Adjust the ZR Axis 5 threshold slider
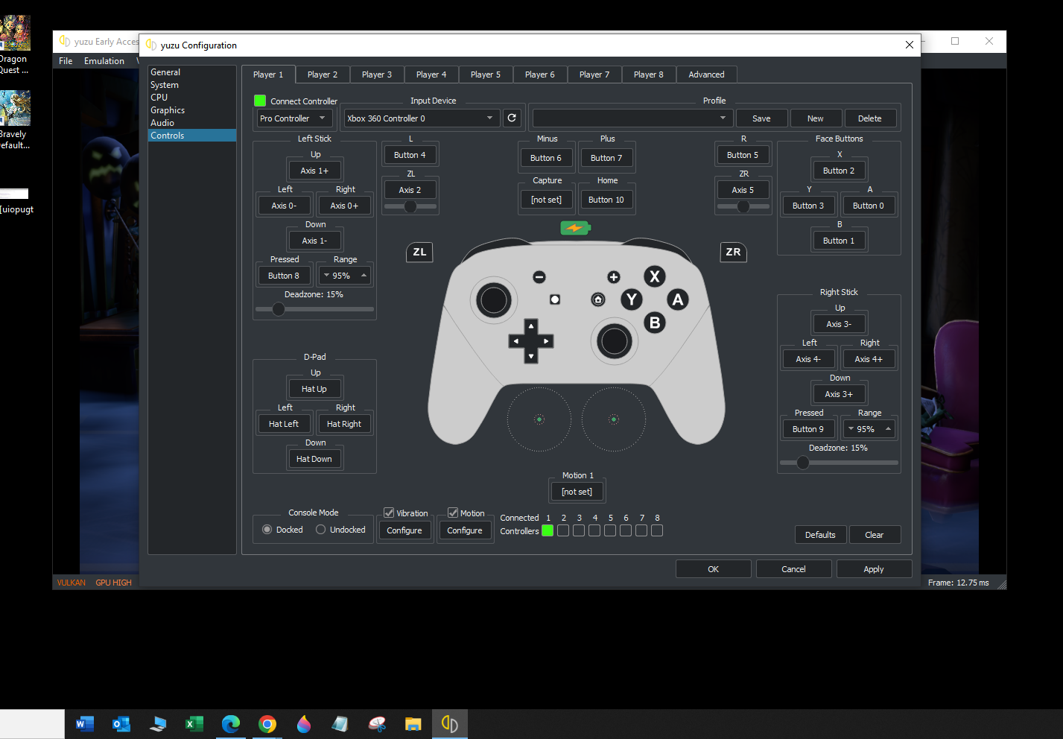The width and height of the screenshot is (1063, 739). (743, 206)
